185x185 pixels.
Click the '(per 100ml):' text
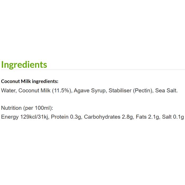[x=38, y=108]
